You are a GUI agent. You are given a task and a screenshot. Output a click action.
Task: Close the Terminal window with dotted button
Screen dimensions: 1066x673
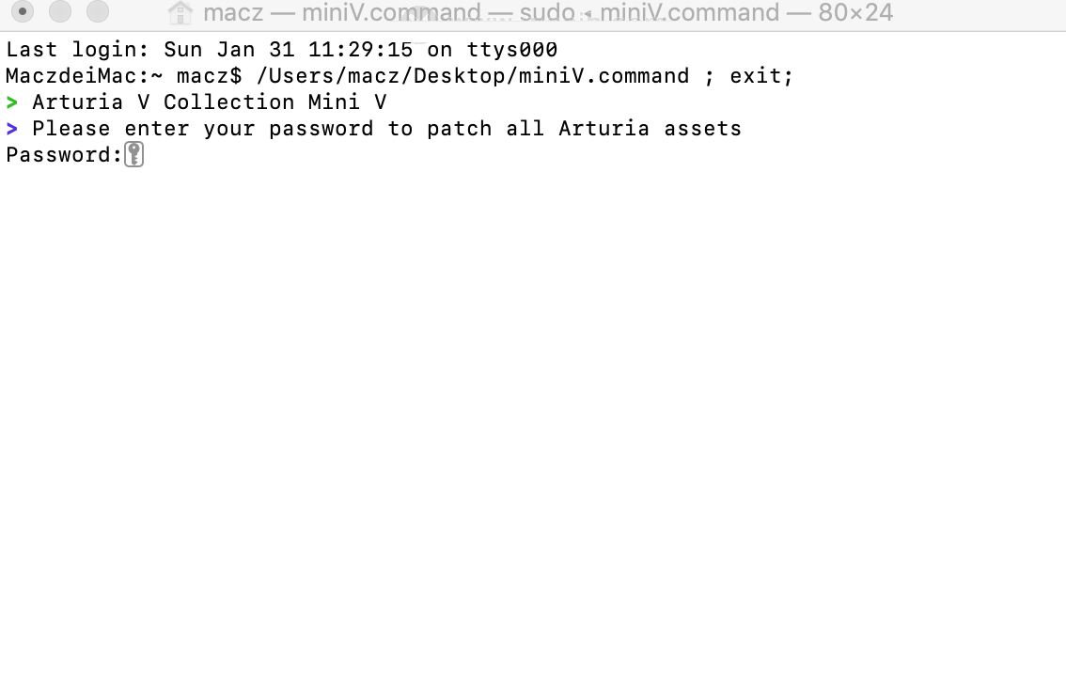point(23,11)
